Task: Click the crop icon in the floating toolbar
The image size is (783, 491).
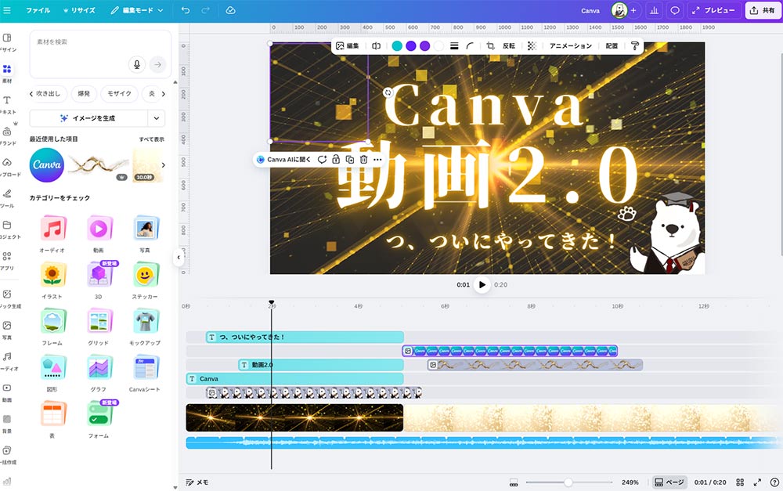Action: tap(490, 46)
